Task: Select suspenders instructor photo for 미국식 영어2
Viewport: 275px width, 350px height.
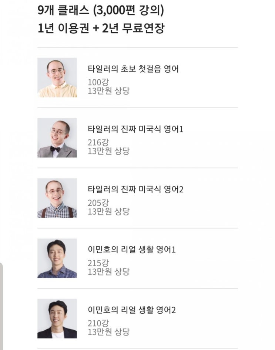Action: click(57, 198)
